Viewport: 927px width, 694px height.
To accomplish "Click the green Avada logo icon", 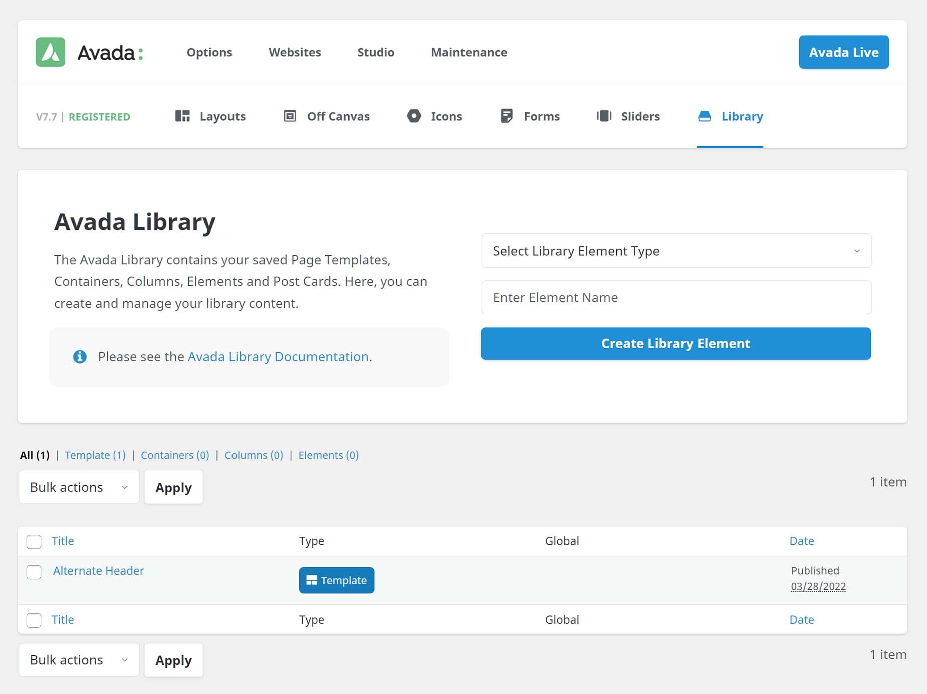I will pyautogui.click(x=50, y=52).
